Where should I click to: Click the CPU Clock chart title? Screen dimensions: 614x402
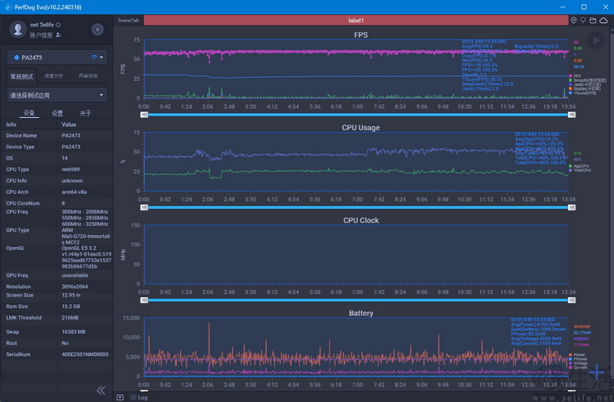coord(361,220)
